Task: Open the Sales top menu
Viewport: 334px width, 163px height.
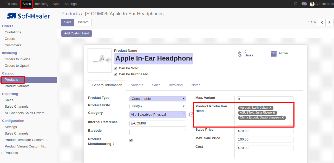Action: (x=27, y=4)
